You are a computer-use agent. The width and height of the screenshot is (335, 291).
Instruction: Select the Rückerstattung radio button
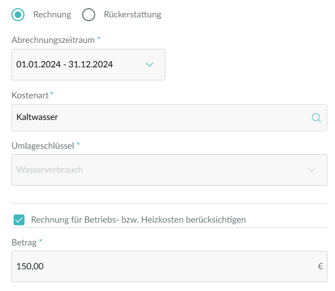(x=89, y=15)
